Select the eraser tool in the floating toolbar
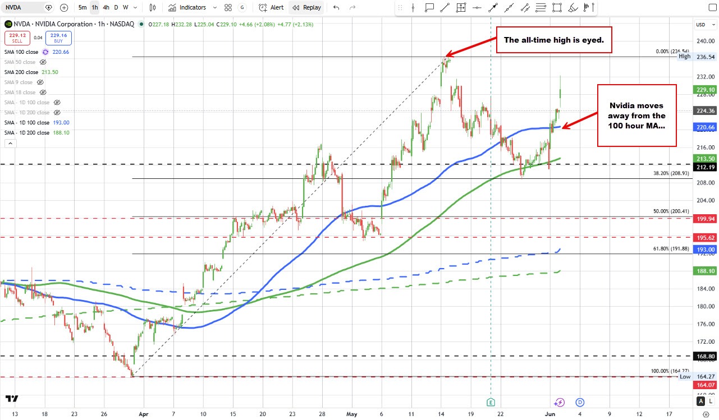The width and height of the screenshot is (719, 420). pos(573,8)
